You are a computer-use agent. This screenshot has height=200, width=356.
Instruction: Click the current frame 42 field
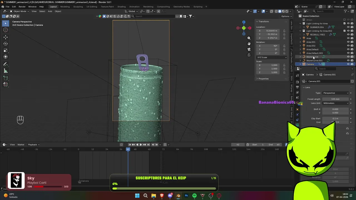point(238,144)
